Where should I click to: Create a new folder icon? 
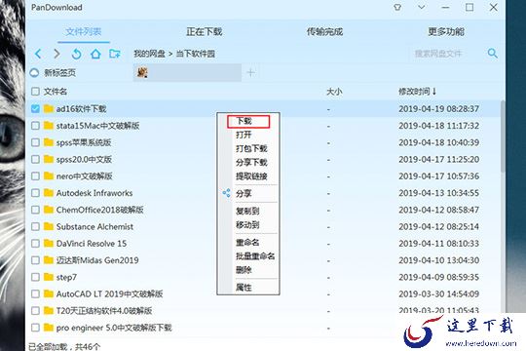click(115, 54)
